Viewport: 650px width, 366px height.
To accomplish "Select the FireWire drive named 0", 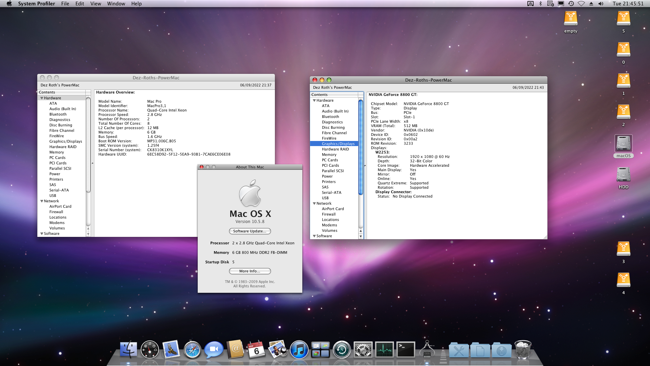I will pos(623,50).
